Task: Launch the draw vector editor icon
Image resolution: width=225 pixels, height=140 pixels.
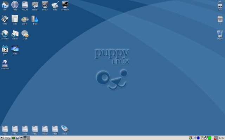Action: point(35,20)
